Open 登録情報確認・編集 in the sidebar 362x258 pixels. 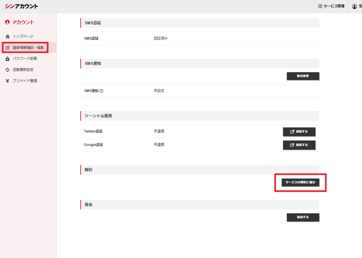(x=28, y=48)
